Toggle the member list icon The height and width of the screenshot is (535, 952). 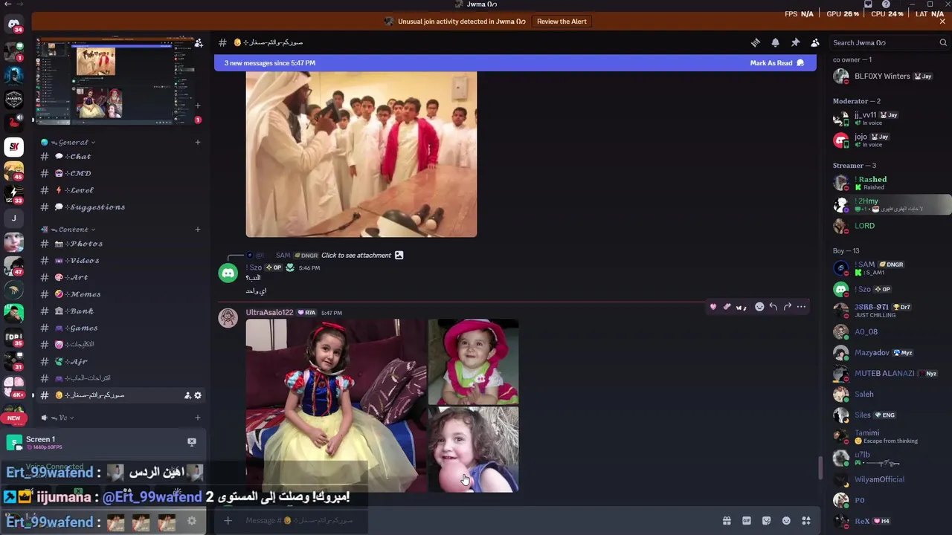[x=815, y=42]
